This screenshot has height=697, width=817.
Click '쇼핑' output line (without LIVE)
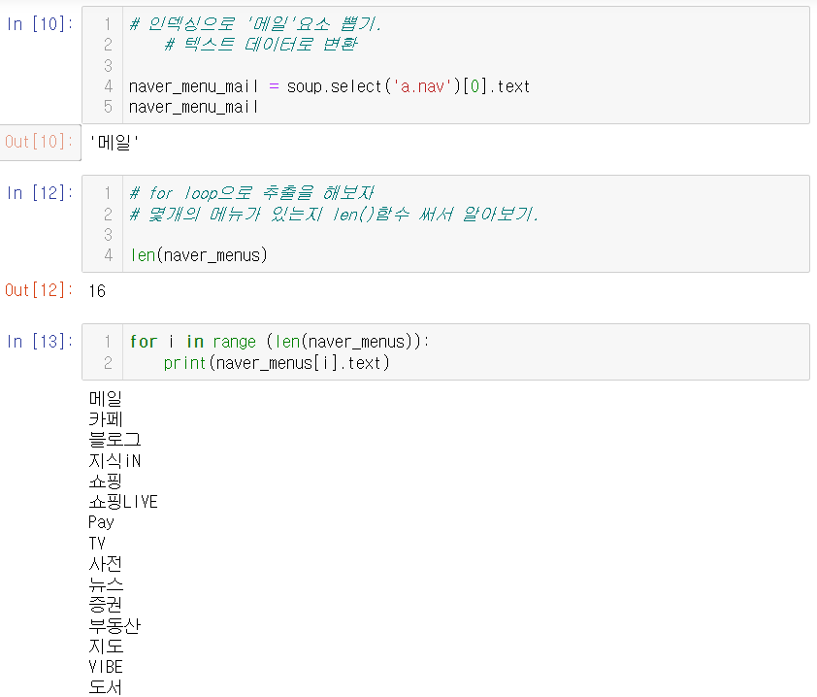[x=106, y=481]
